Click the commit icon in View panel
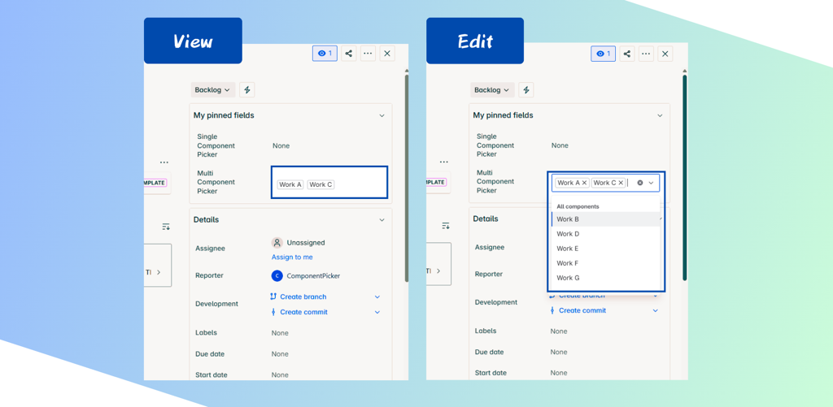 point(273,312)
